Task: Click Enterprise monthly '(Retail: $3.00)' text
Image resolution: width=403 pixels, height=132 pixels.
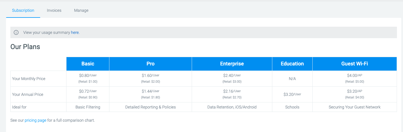Action: [x=232, y=81]
